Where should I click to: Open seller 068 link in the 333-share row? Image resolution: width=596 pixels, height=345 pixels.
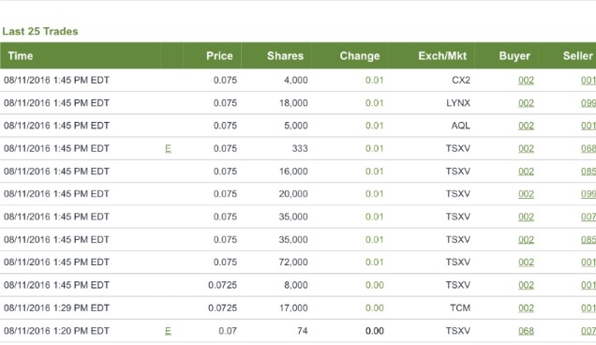pos(589,148)
